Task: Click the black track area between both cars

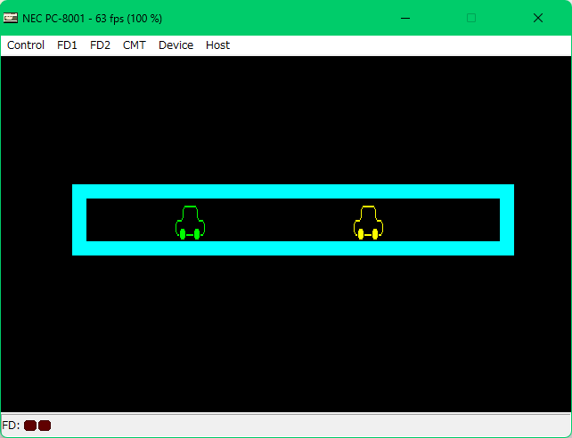Action: coord(279,220)
